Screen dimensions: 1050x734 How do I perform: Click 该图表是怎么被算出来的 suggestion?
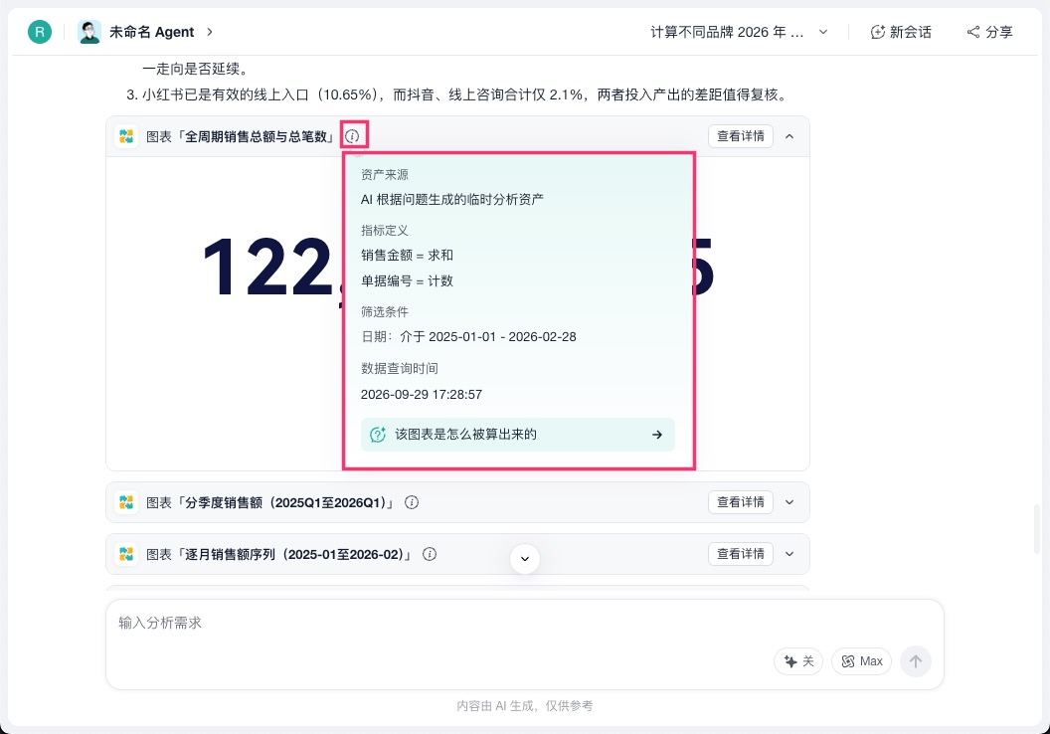click(x=518, y=435)
